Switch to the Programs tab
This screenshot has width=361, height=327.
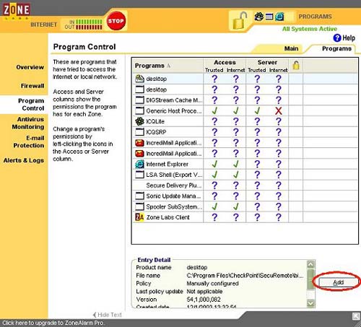(336, 48)
